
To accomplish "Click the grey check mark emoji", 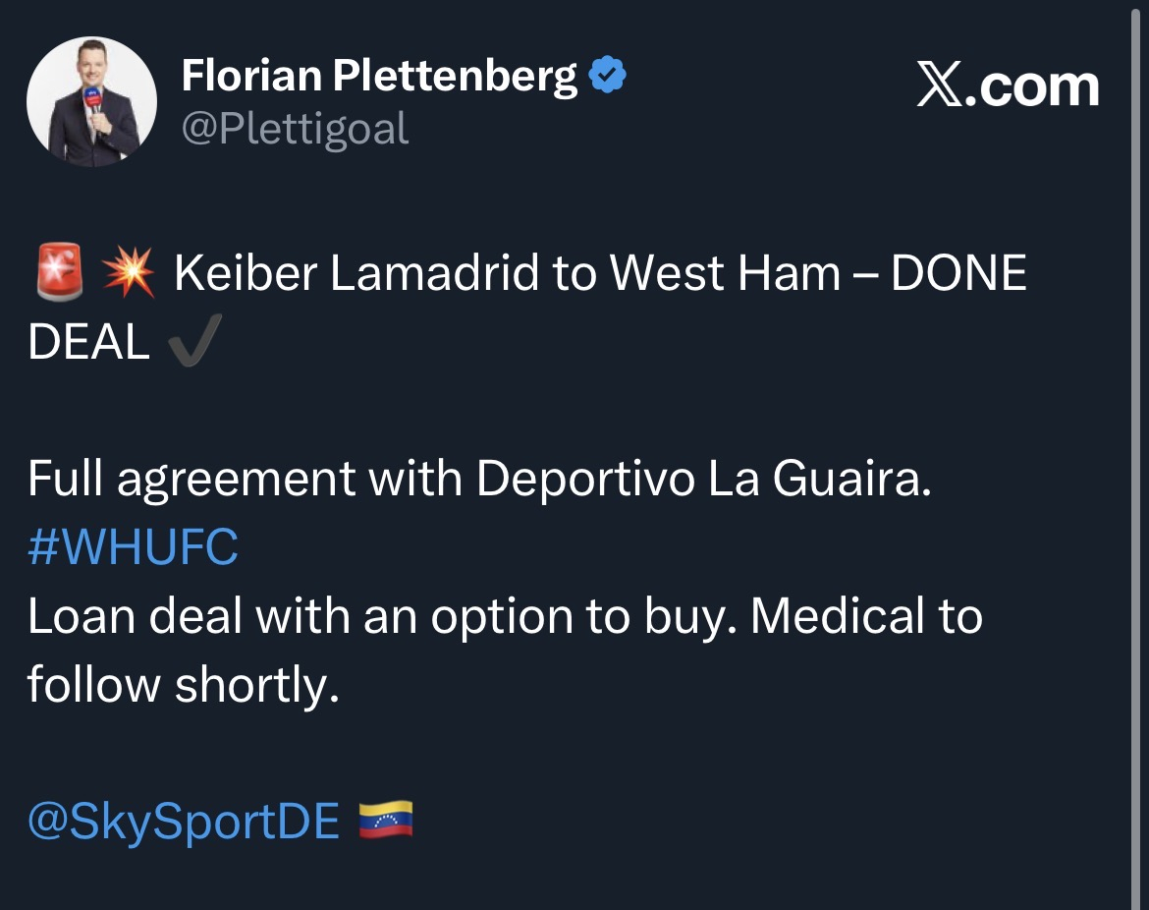I will [x=194, y=342].
